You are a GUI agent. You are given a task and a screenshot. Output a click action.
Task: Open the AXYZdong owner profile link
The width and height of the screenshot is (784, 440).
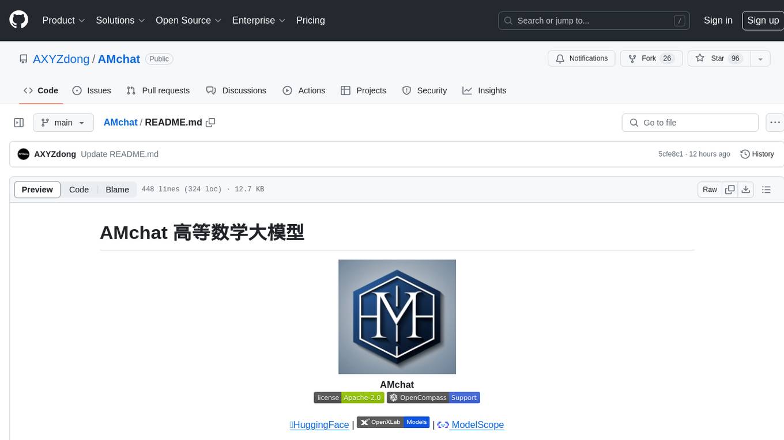(61, 59)
